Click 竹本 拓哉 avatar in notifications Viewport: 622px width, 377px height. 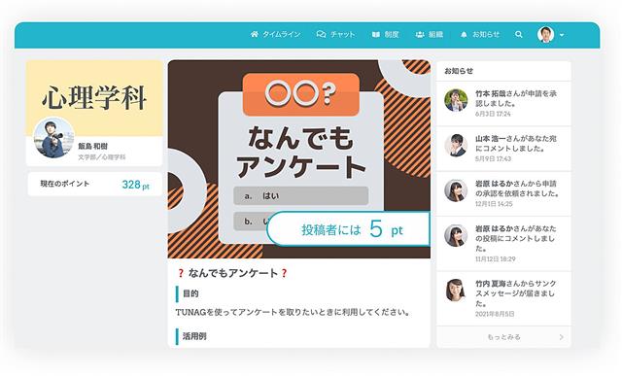point(456,100)
